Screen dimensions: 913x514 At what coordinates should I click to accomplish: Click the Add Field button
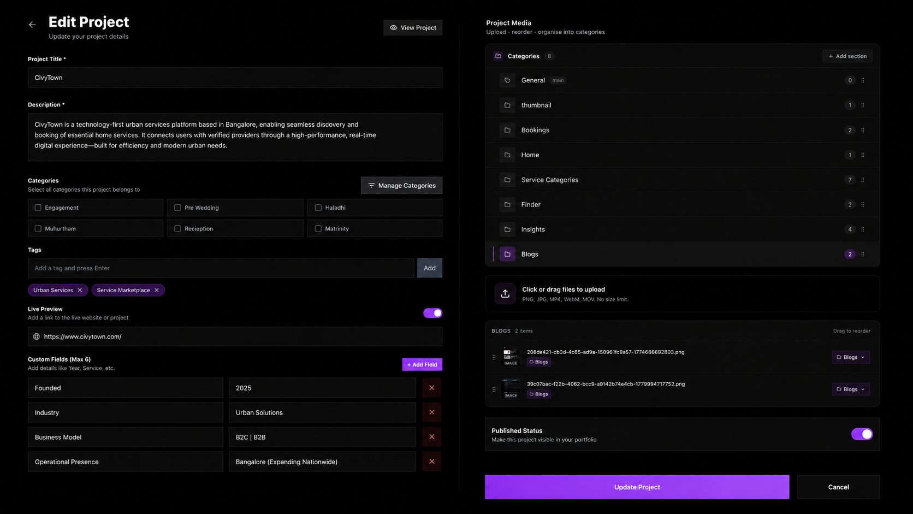[422, 364]
